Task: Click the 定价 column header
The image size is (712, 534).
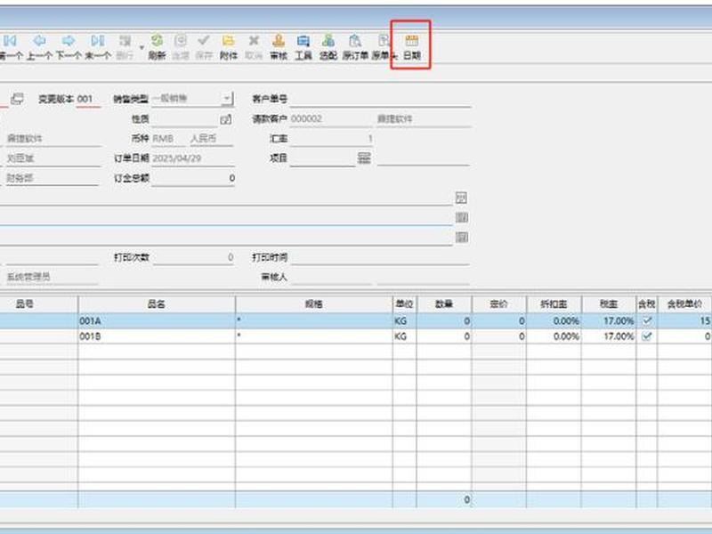Action: pos(499,304)
